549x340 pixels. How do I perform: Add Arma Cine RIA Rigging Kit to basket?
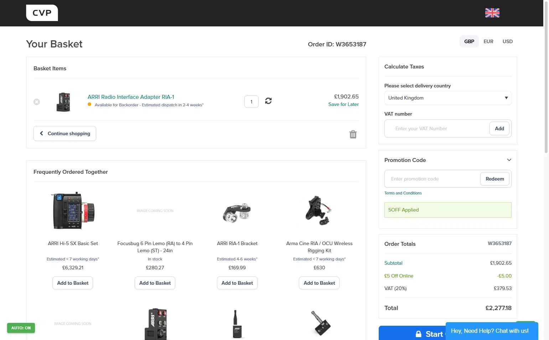(x=319, y=283)
